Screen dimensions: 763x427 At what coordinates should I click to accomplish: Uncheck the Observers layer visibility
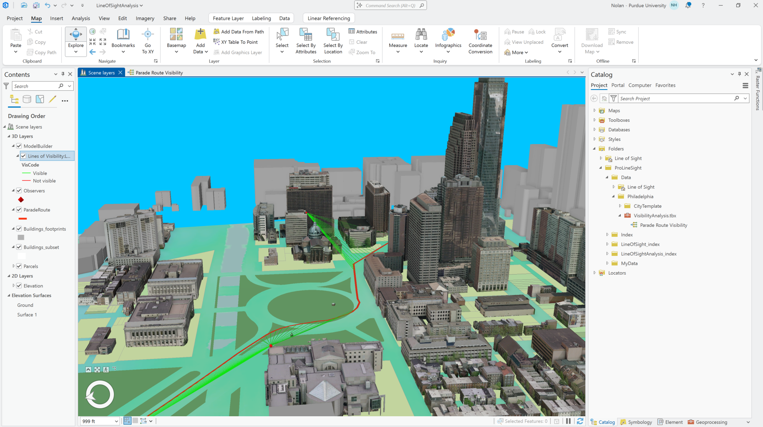pos(19,191)
